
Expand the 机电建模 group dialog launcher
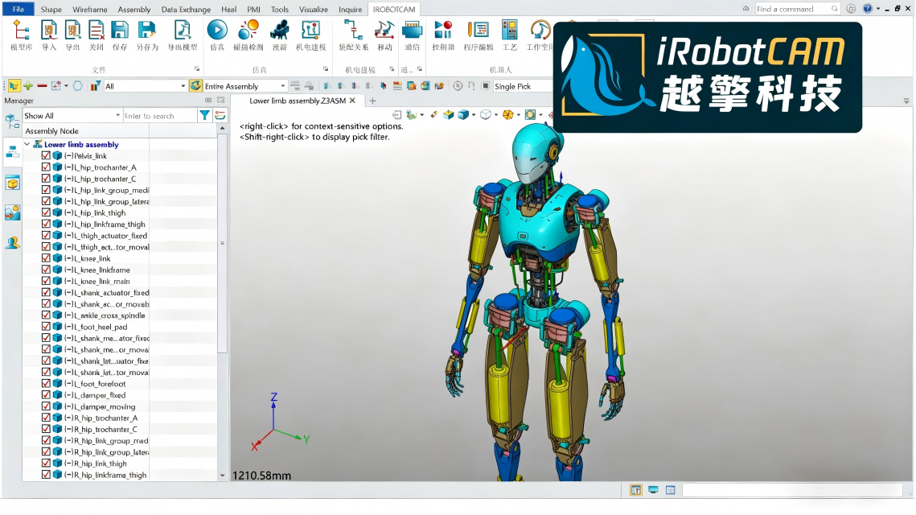[x=392, y=69]
